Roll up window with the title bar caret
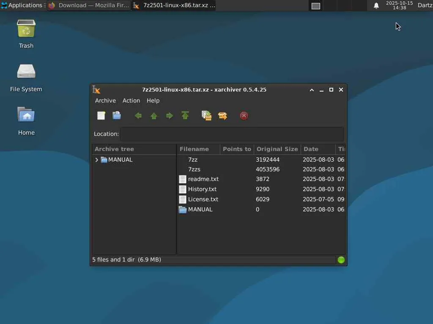Screen dimensions: 433x324 point(312,90)
